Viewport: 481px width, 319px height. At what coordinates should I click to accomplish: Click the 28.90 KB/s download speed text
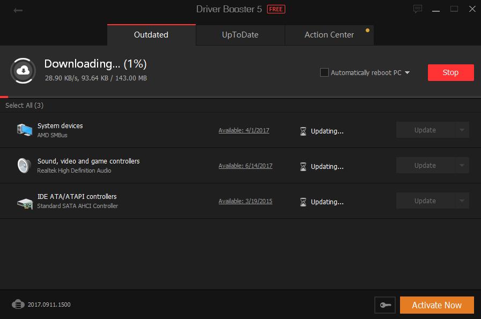[x=62, y=78]
